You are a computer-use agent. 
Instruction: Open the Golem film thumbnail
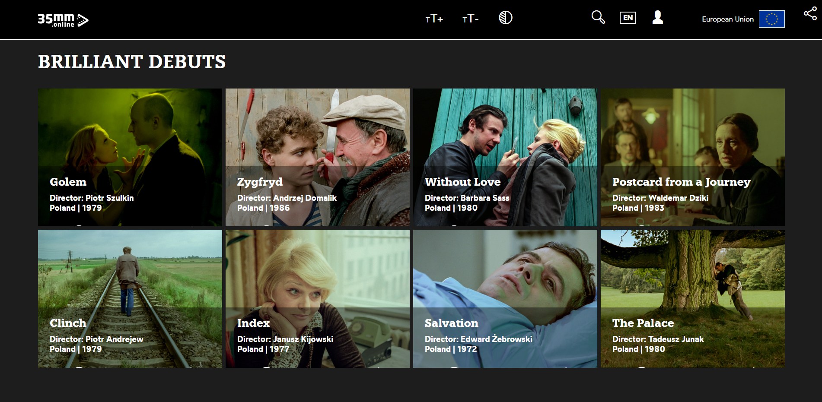pos(130,157)
